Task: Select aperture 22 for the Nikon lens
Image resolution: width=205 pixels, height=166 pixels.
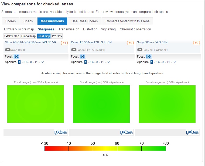Action: pos(42,62)
